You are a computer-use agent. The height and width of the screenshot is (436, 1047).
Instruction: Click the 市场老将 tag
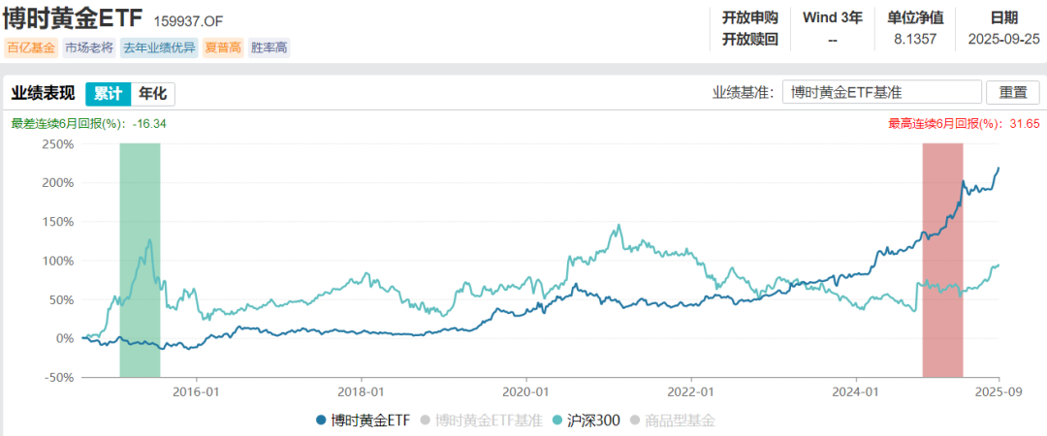point(89,48)
